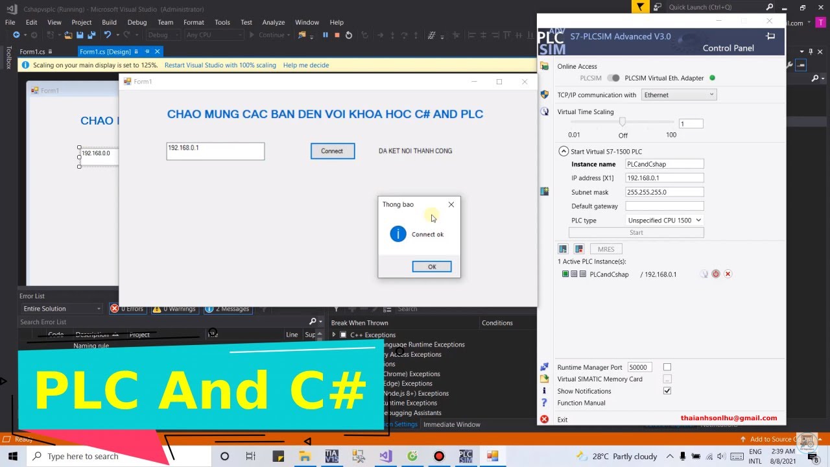Enable the Runtime Manager Port checkbox
Viewport: 830px width, 467px height.
[667, 367]
